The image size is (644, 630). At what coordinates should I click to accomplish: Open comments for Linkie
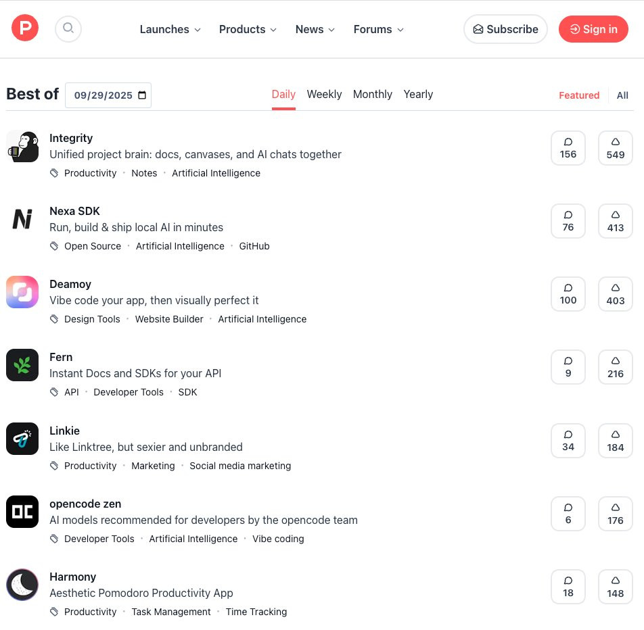[568, 441]
